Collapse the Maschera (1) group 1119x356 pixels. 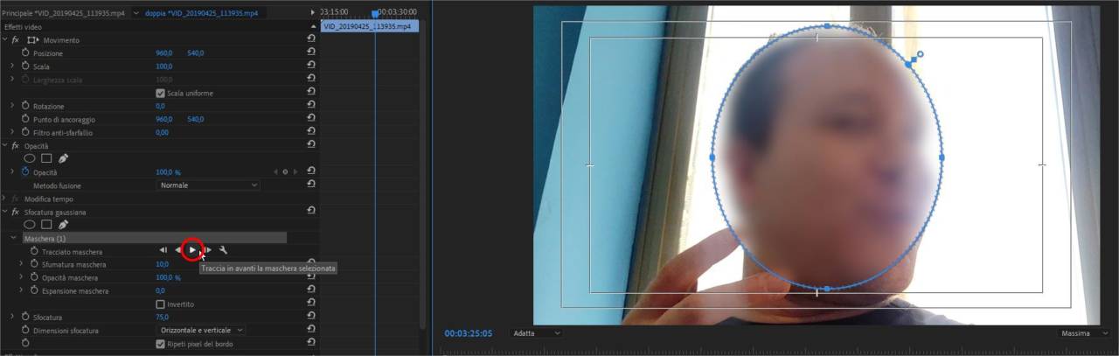13,238
